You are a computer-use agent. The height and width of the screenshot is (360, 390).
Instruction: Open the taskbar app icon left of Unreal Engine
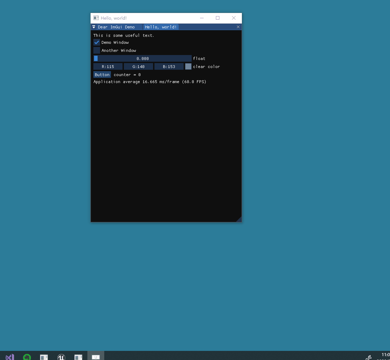tap(44, 357)
